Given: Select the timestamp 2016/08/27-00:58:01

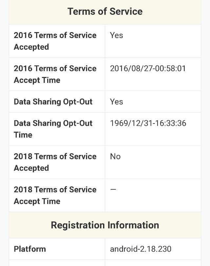Looking at the screenshot, I should pos(148,68).
